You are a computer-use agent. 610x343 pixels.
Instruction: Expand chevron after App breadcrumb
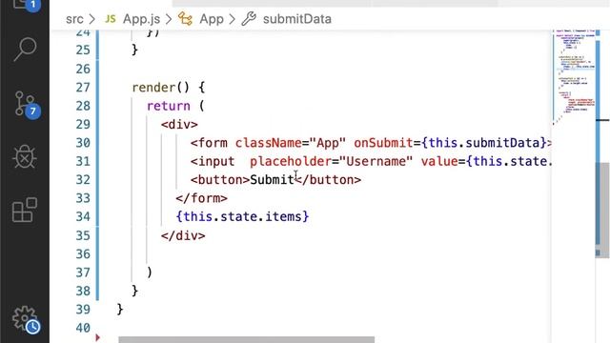tap(232, 19)
